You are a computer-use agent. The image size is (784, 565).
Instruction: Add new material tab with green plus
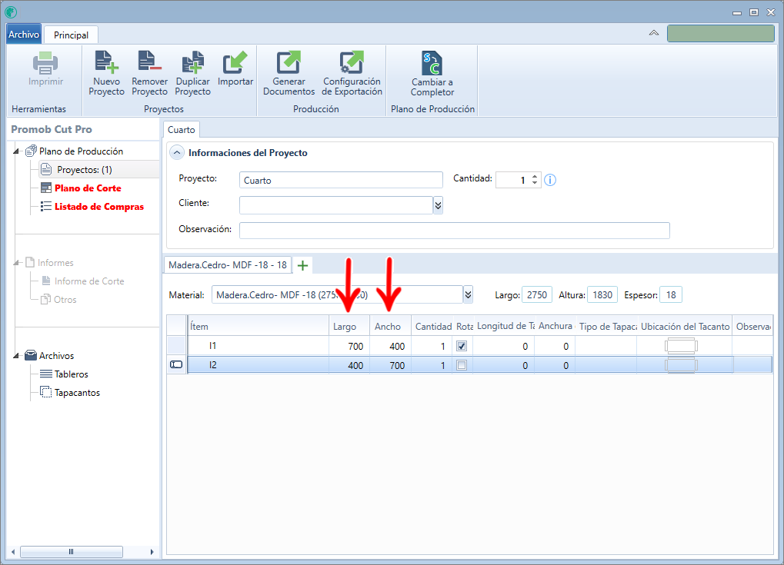[302, 265]
